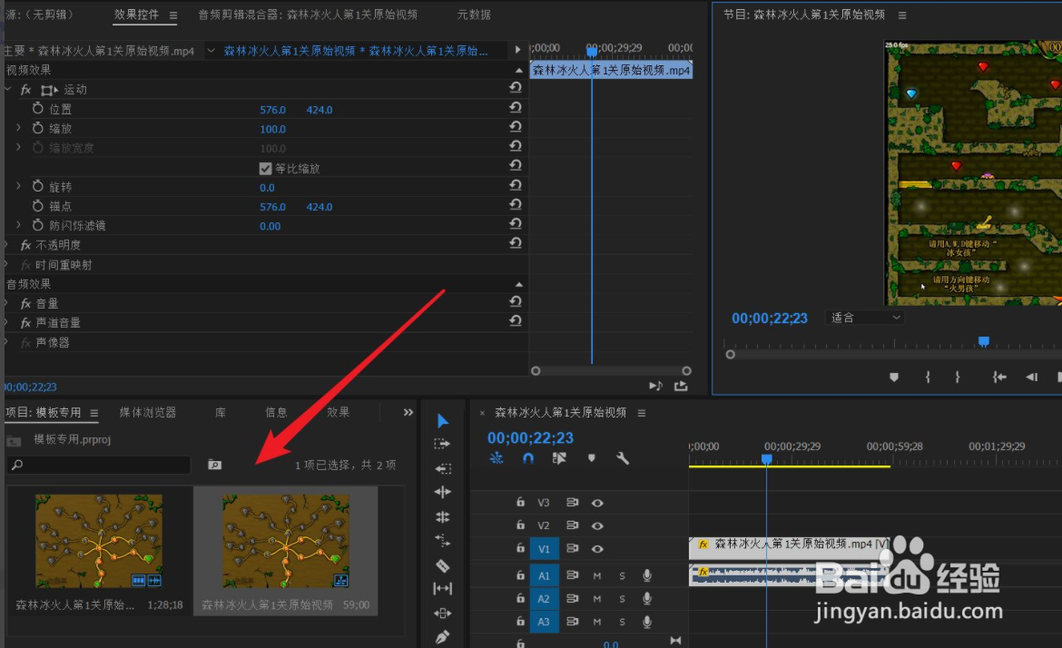Screen dimensions: 1062x648
Task: Reset the Scale parameter
Action: pos(516,127)
